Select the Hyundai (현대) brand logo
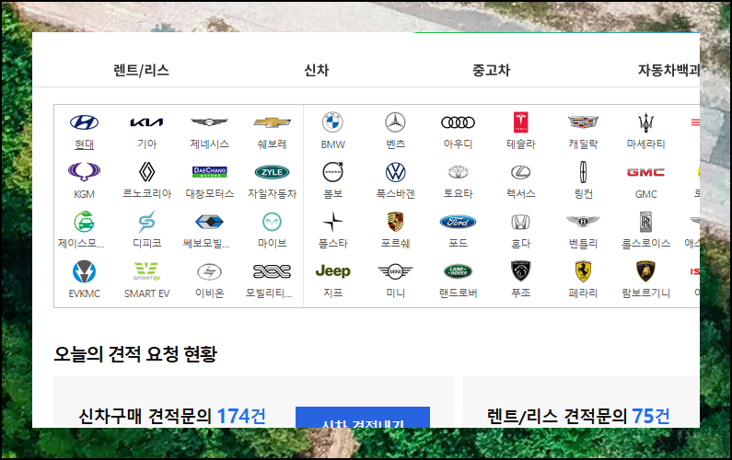 coord(84,122)
